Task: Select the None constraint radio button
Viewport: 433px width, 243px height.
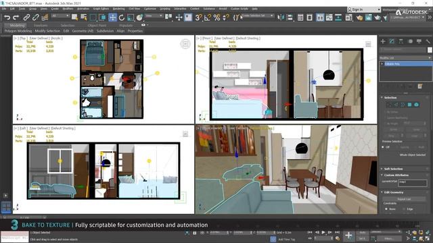Action: coord(386,209)
